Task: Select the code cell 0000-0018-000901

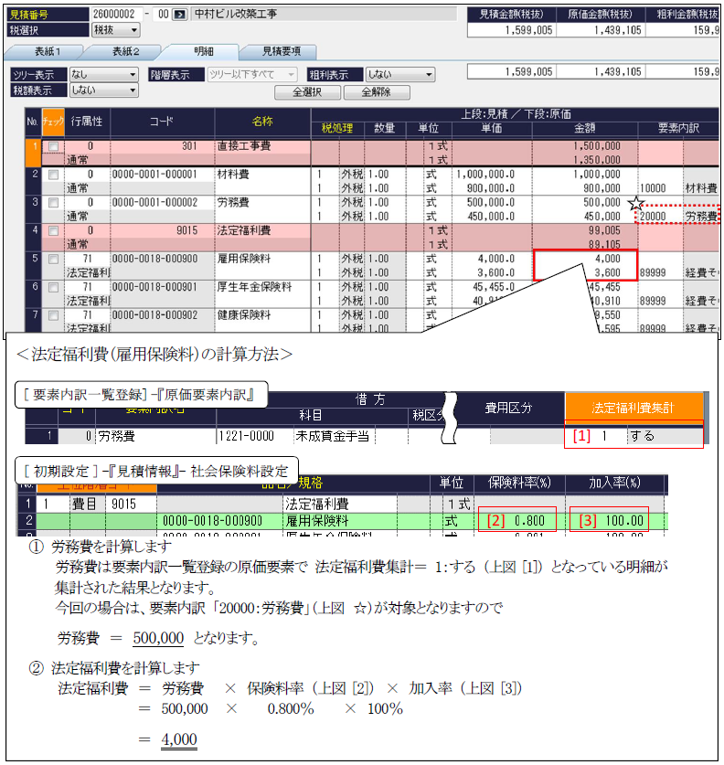Action: click(163, 287)
